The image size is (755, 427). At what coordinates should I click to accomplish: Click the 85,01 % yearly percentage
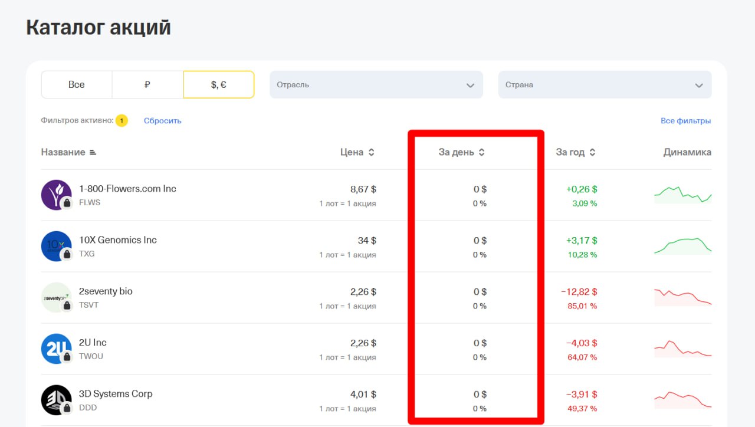click(583, 306)
